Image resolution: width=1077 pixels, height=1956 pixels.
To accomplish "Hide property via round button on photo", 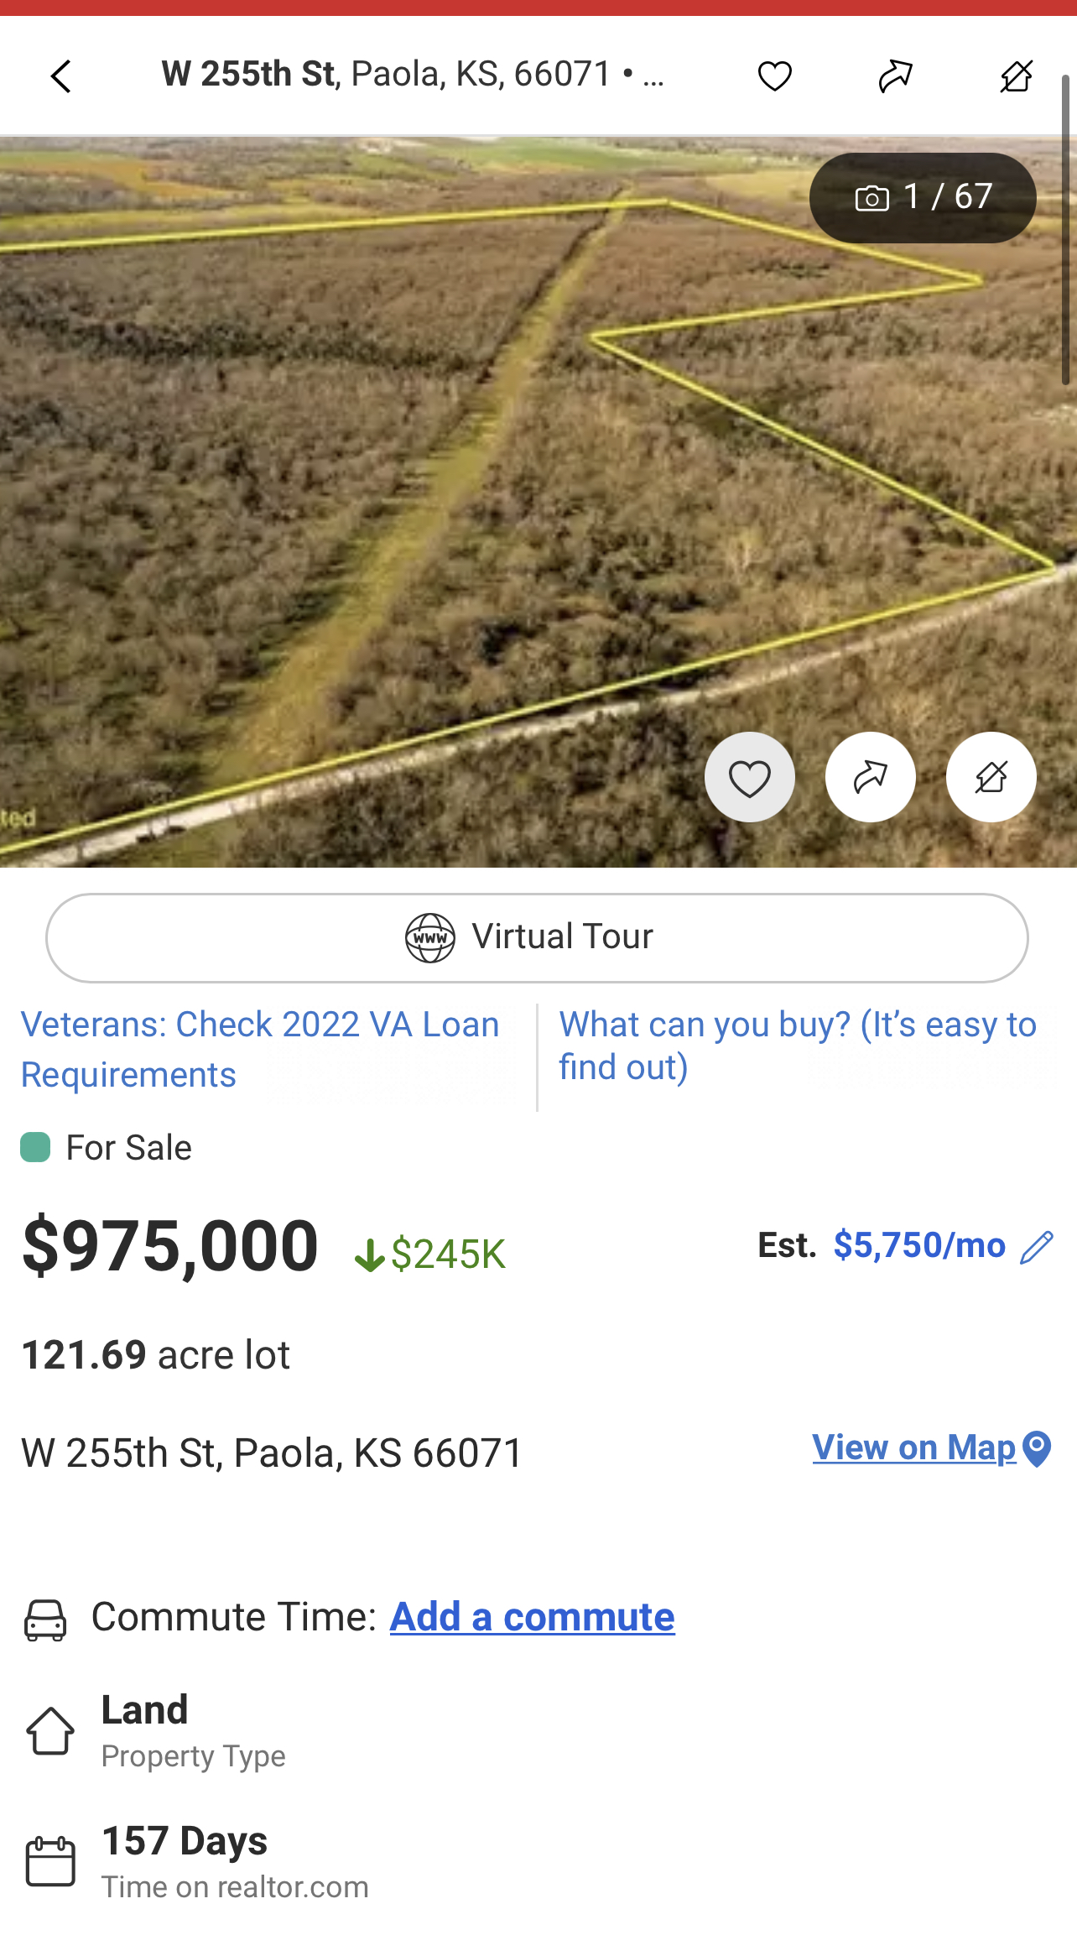I will tap(991, 777).
